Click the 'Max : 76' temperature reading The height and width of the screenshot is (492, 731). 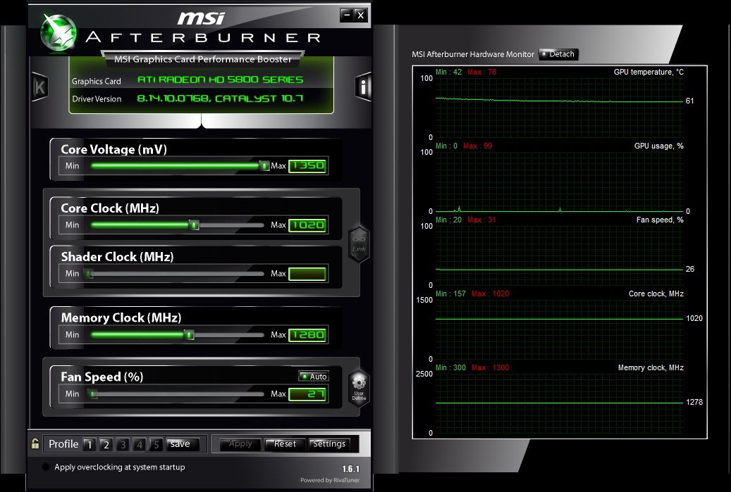coord(482,72)
